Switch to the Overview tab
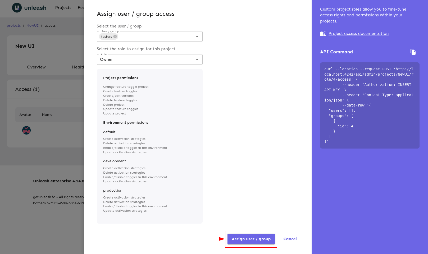The image size is (428, 254). click(x=36, y=67)
